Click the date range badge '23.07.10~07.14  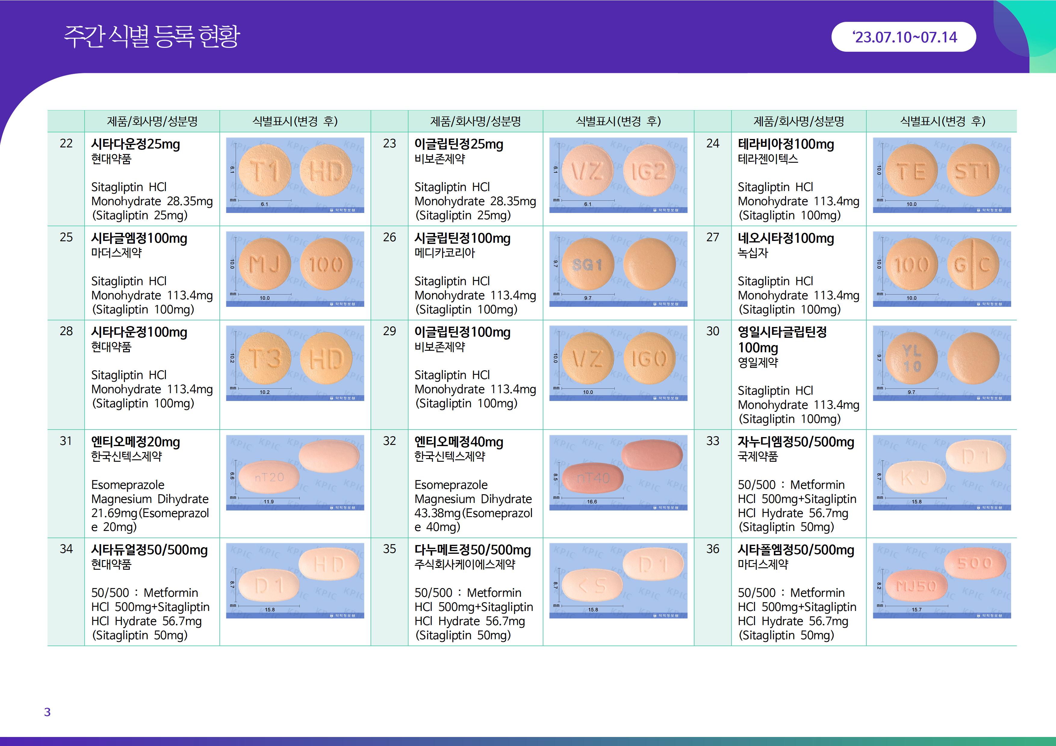tap(903, 37)
